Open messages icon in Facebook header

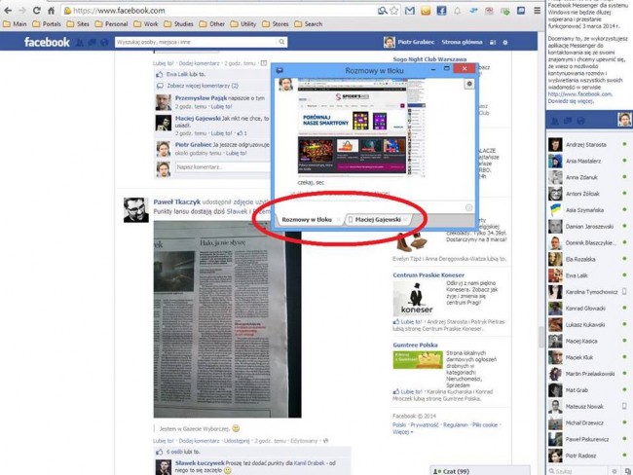point(93,43)
